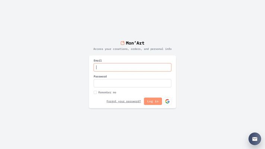Enable the remember-me option box
The image size is (265, 149).
coord(95,92)
